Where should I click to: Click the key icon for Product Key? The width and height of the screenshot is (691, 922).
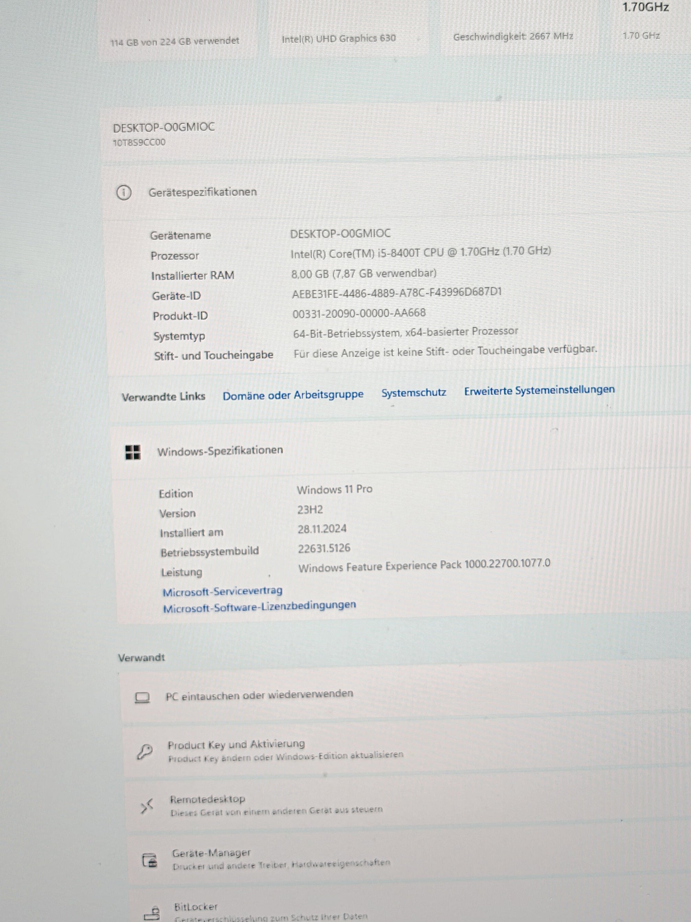coord(145,752)
